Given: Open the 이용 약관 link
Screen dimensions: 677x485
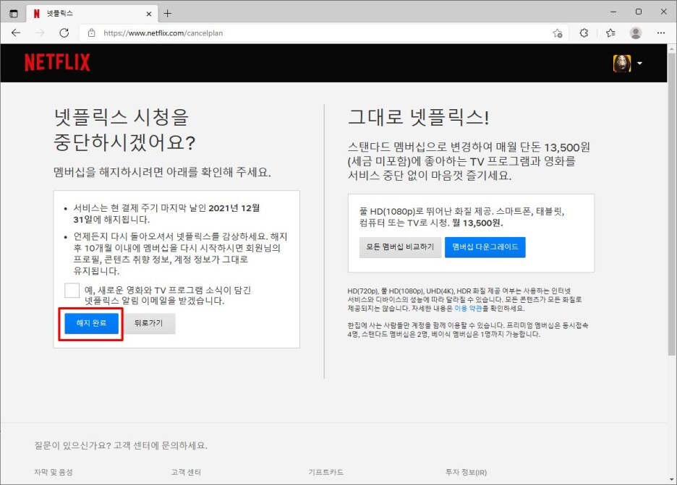Looking at the screenshot, I should pos(468,309).
